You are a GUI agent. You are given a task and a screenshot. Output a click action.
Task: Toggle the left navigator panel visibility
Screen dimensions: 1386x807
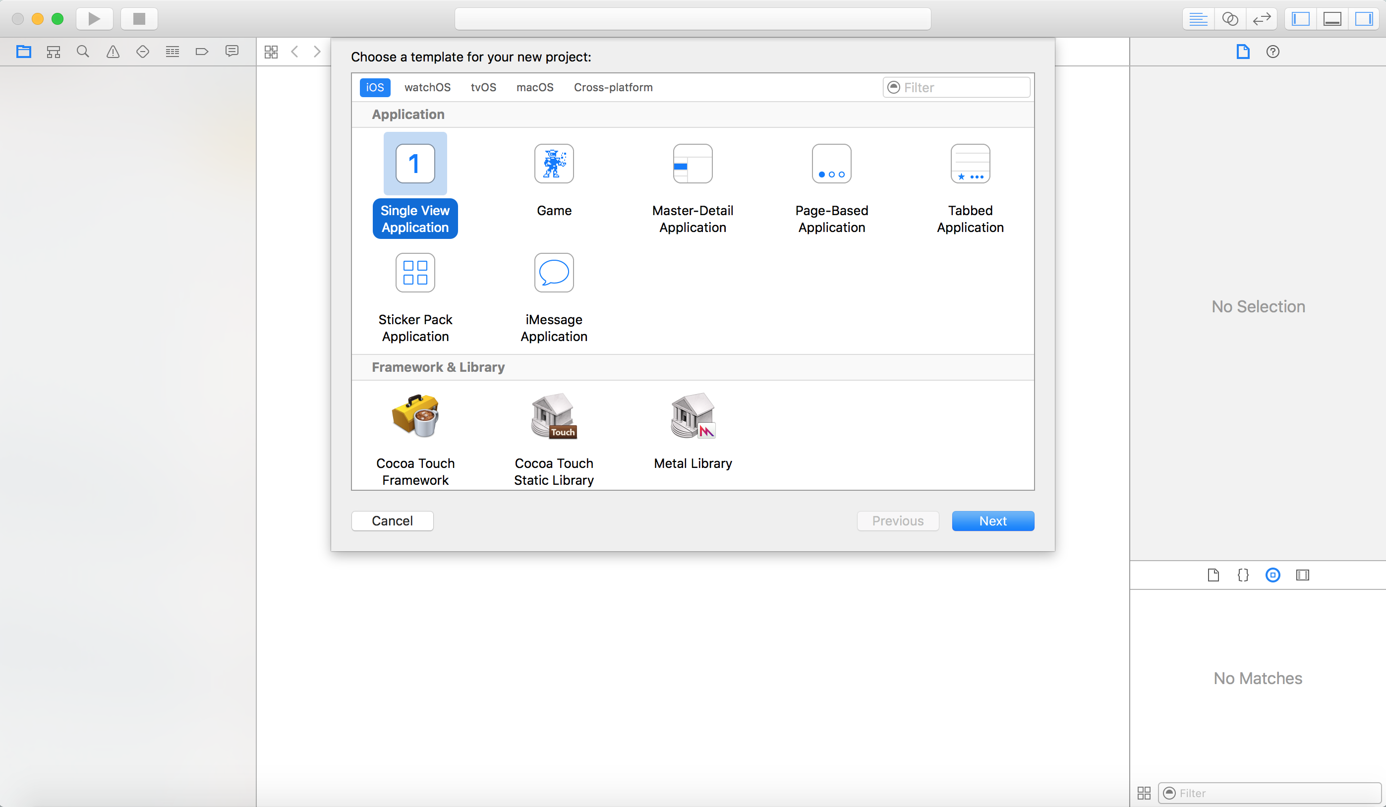point(1300,18)
